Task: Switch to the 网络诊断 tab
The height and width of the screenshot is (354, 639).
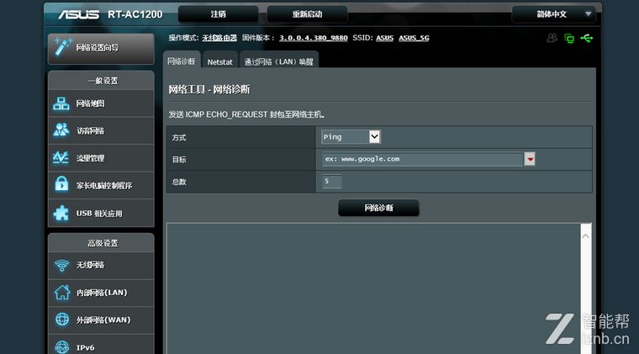Action: 182,61
